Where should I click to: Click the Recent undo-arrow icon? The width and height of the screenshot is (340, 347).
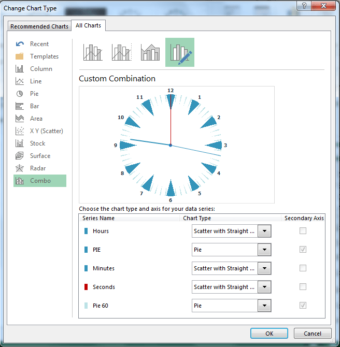(x=20, y=44)
